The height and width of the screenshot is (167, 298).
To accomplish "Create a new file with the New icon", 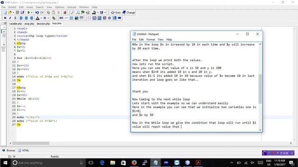I will pyautogui.click(x=5, y=13).
